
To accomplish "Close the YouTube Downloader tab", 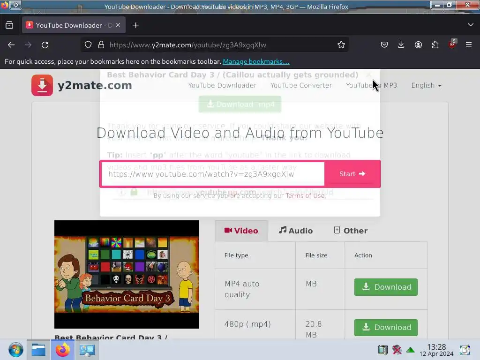I will point(118,25).
